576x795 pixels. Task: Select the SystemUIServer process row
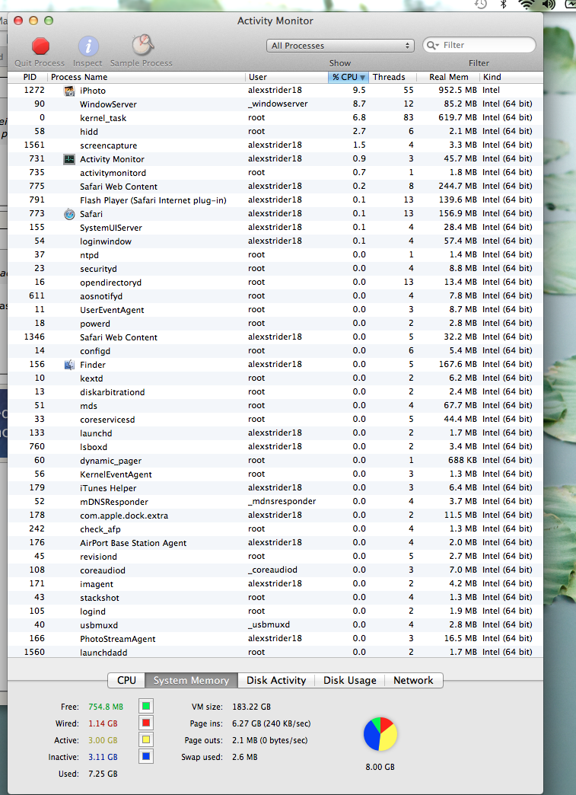tap(275, 227)
